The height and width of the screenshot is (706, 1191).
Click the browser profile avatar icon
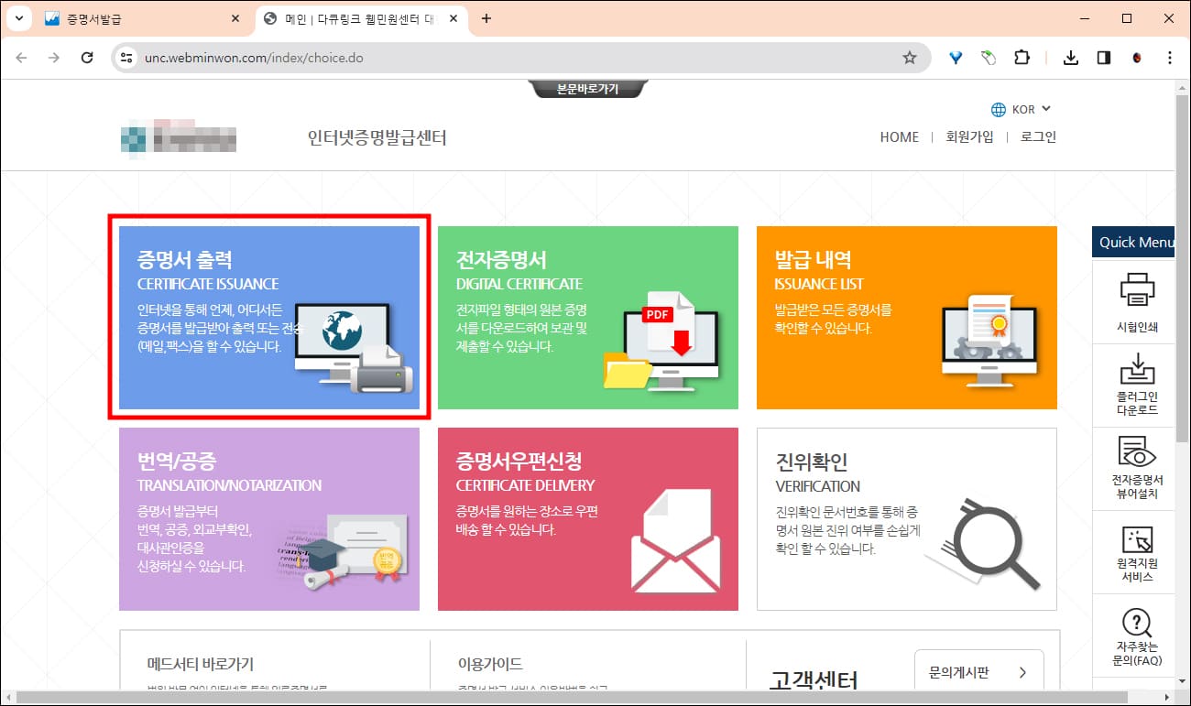click(1138, 57)
